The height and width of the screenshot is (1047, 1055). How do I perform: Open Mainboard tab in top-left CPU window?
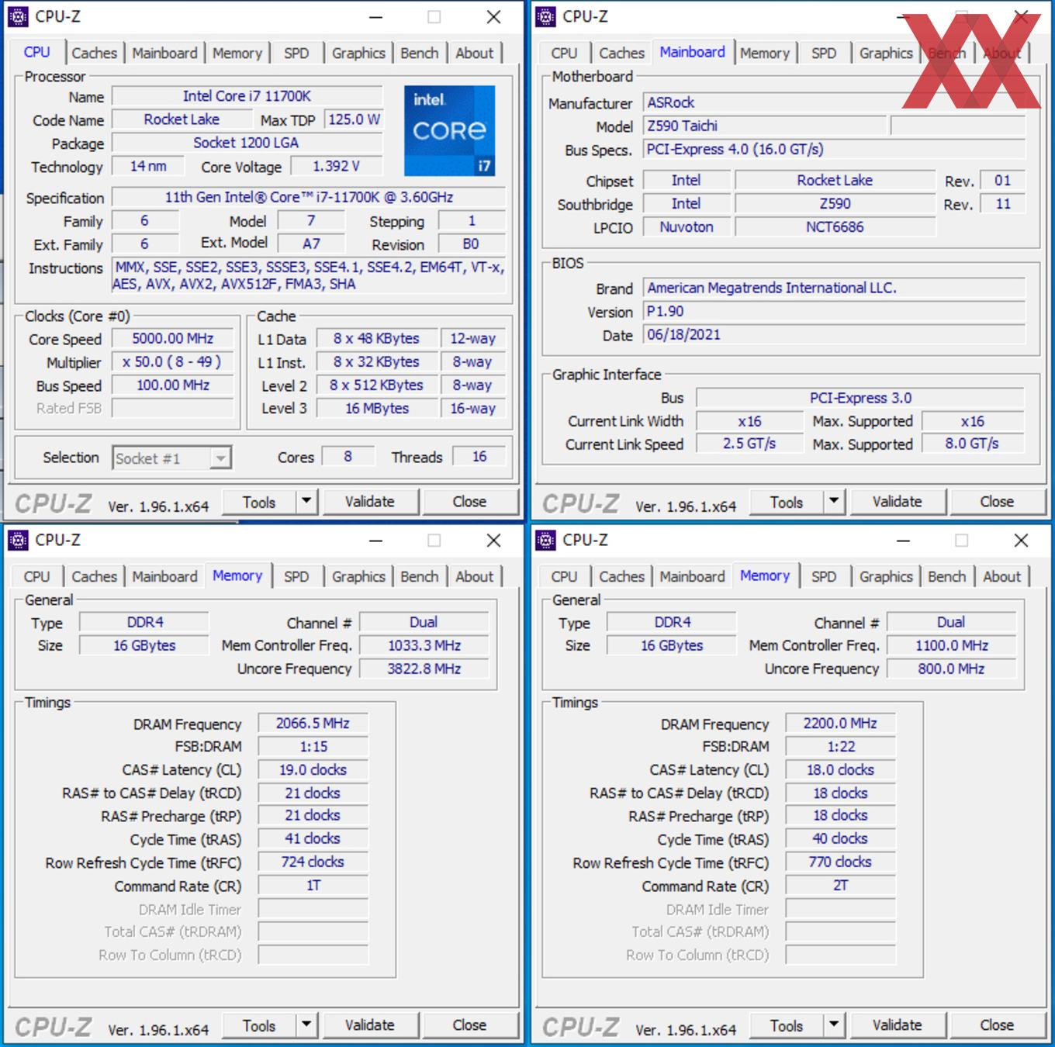(164, 53)
